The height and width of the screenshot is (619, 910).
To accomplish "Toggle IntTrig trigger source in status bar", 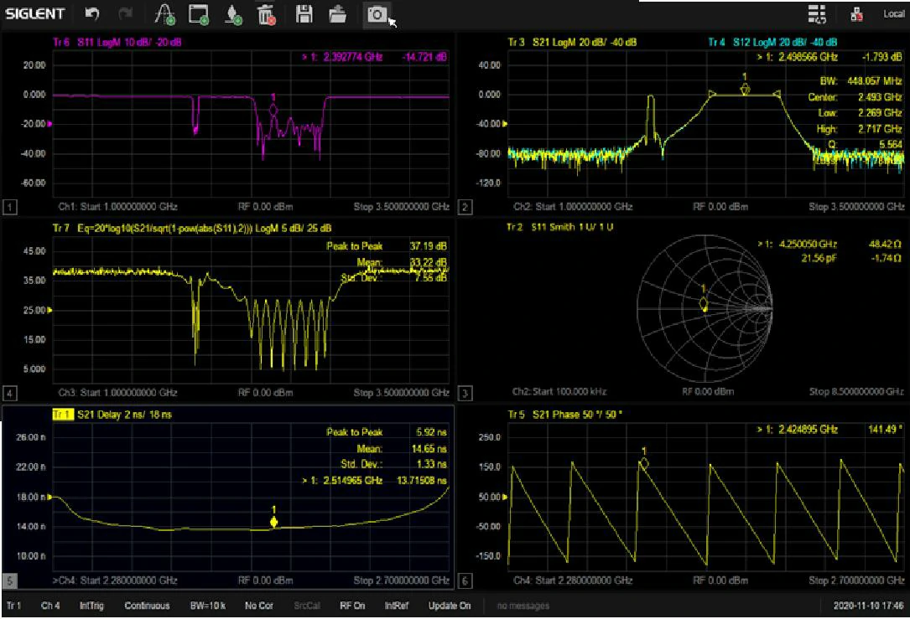I will coord(91,606).
